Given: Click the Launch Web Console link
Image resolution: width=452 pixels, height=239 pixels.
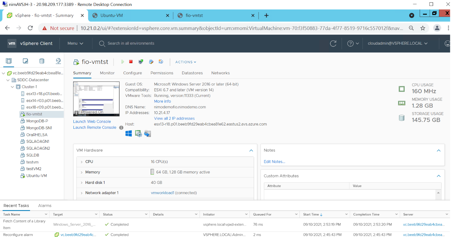Looking at the screenshot, I should (x=92, y=121).
